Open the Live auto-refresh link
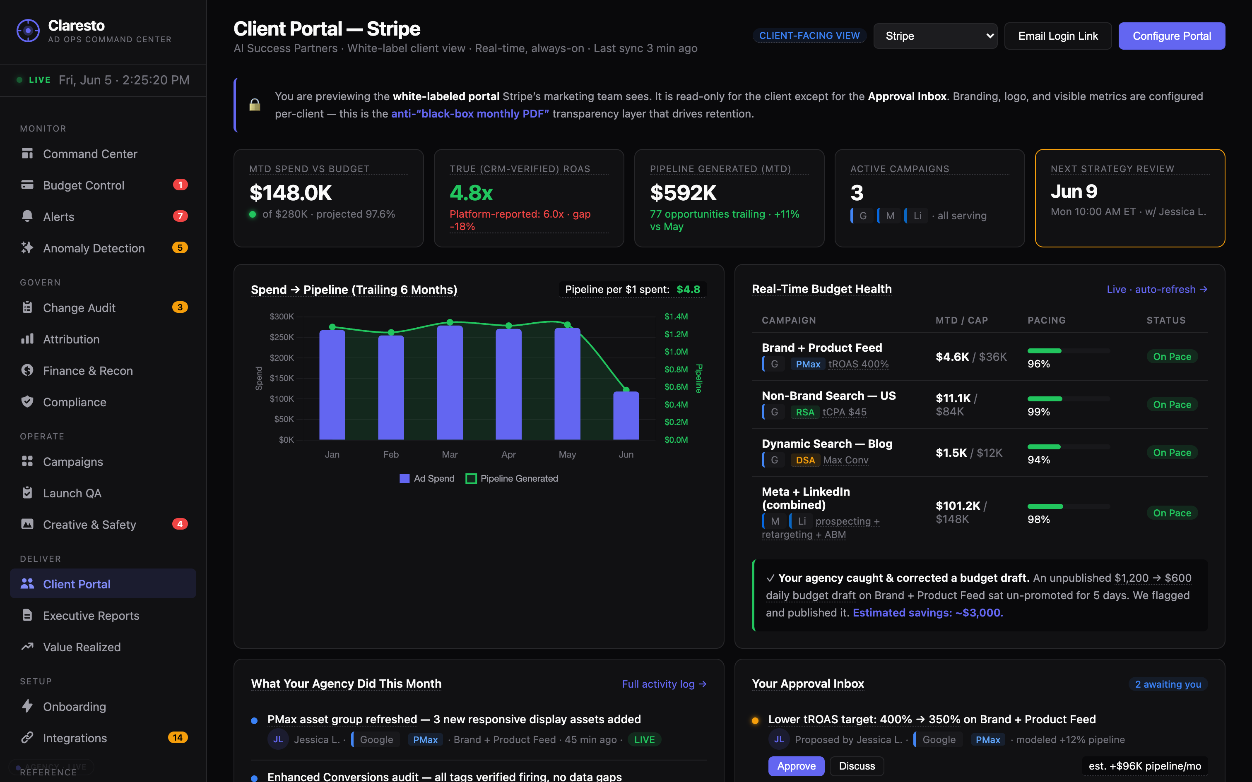The image size is (1252, 782). tap(1157, 290)
